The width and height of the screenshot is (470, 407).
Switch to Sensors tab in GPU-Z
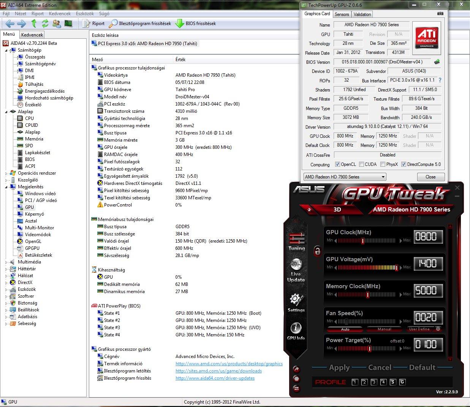pyautogui.click(x=342, y=14)
